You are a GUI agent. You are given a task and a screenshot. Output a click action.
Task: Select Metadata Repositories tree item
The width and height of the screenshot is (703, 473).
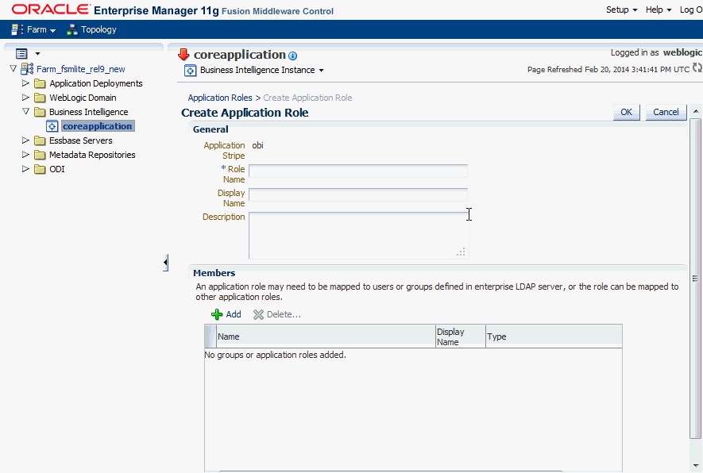(92, 155)
